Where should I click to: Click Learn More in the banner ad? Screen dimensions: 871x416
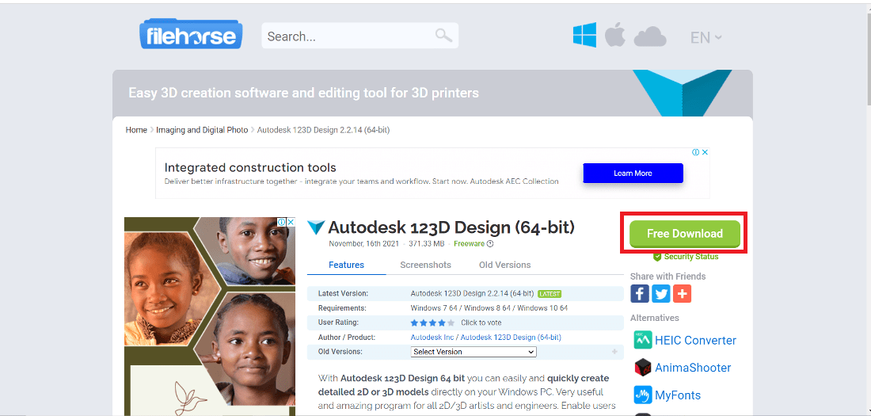pos(633,173)
